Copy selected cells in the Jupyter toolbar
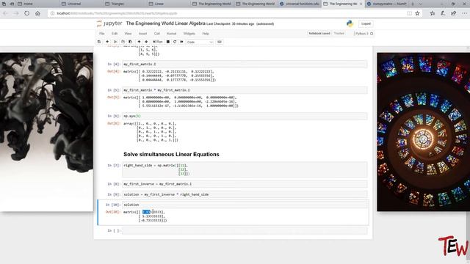 click(123, 42)
